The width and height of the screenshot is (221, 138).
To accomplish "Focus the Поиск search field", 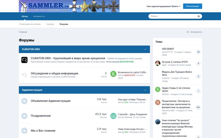I will click(173, 16).
